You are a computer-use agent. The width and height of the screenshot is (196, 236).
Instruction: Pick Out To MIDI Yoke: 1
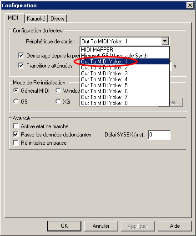coord(125,62)
